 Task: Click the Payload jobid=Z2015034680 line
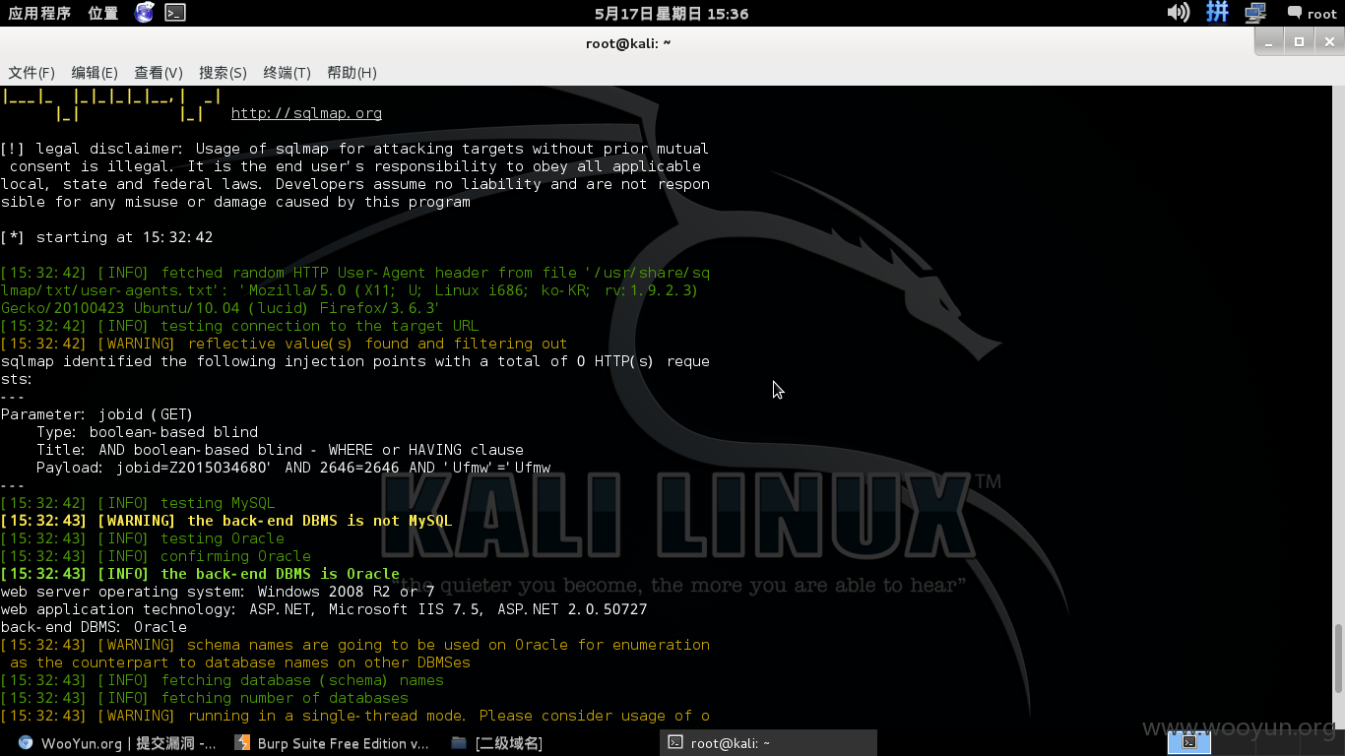pyautogui.click(x=293, y=468)
